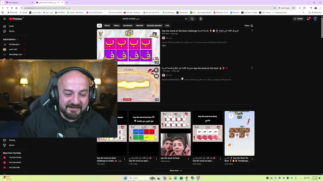Open the WhatsApp bookmark
This screenshot has height=181, width=323.
169,13
